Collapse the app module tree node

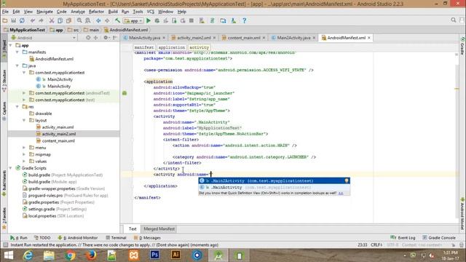pos(11,45)
